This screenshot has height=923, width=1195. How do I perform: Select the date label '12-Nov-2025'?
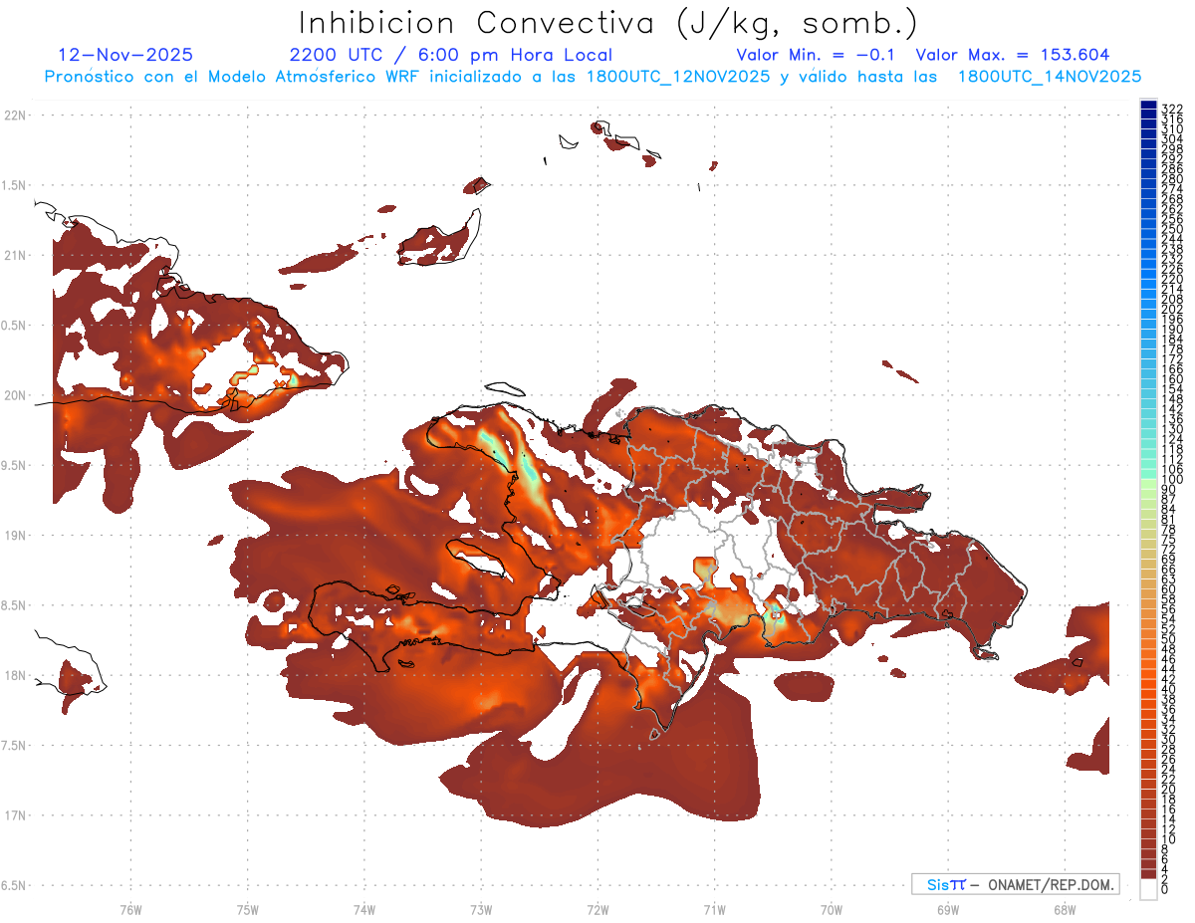125,55
